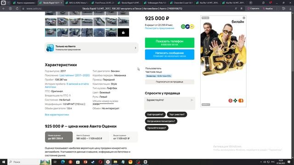
Task: Click the page vertical scrollbar thumb
Action: (293, 55)
